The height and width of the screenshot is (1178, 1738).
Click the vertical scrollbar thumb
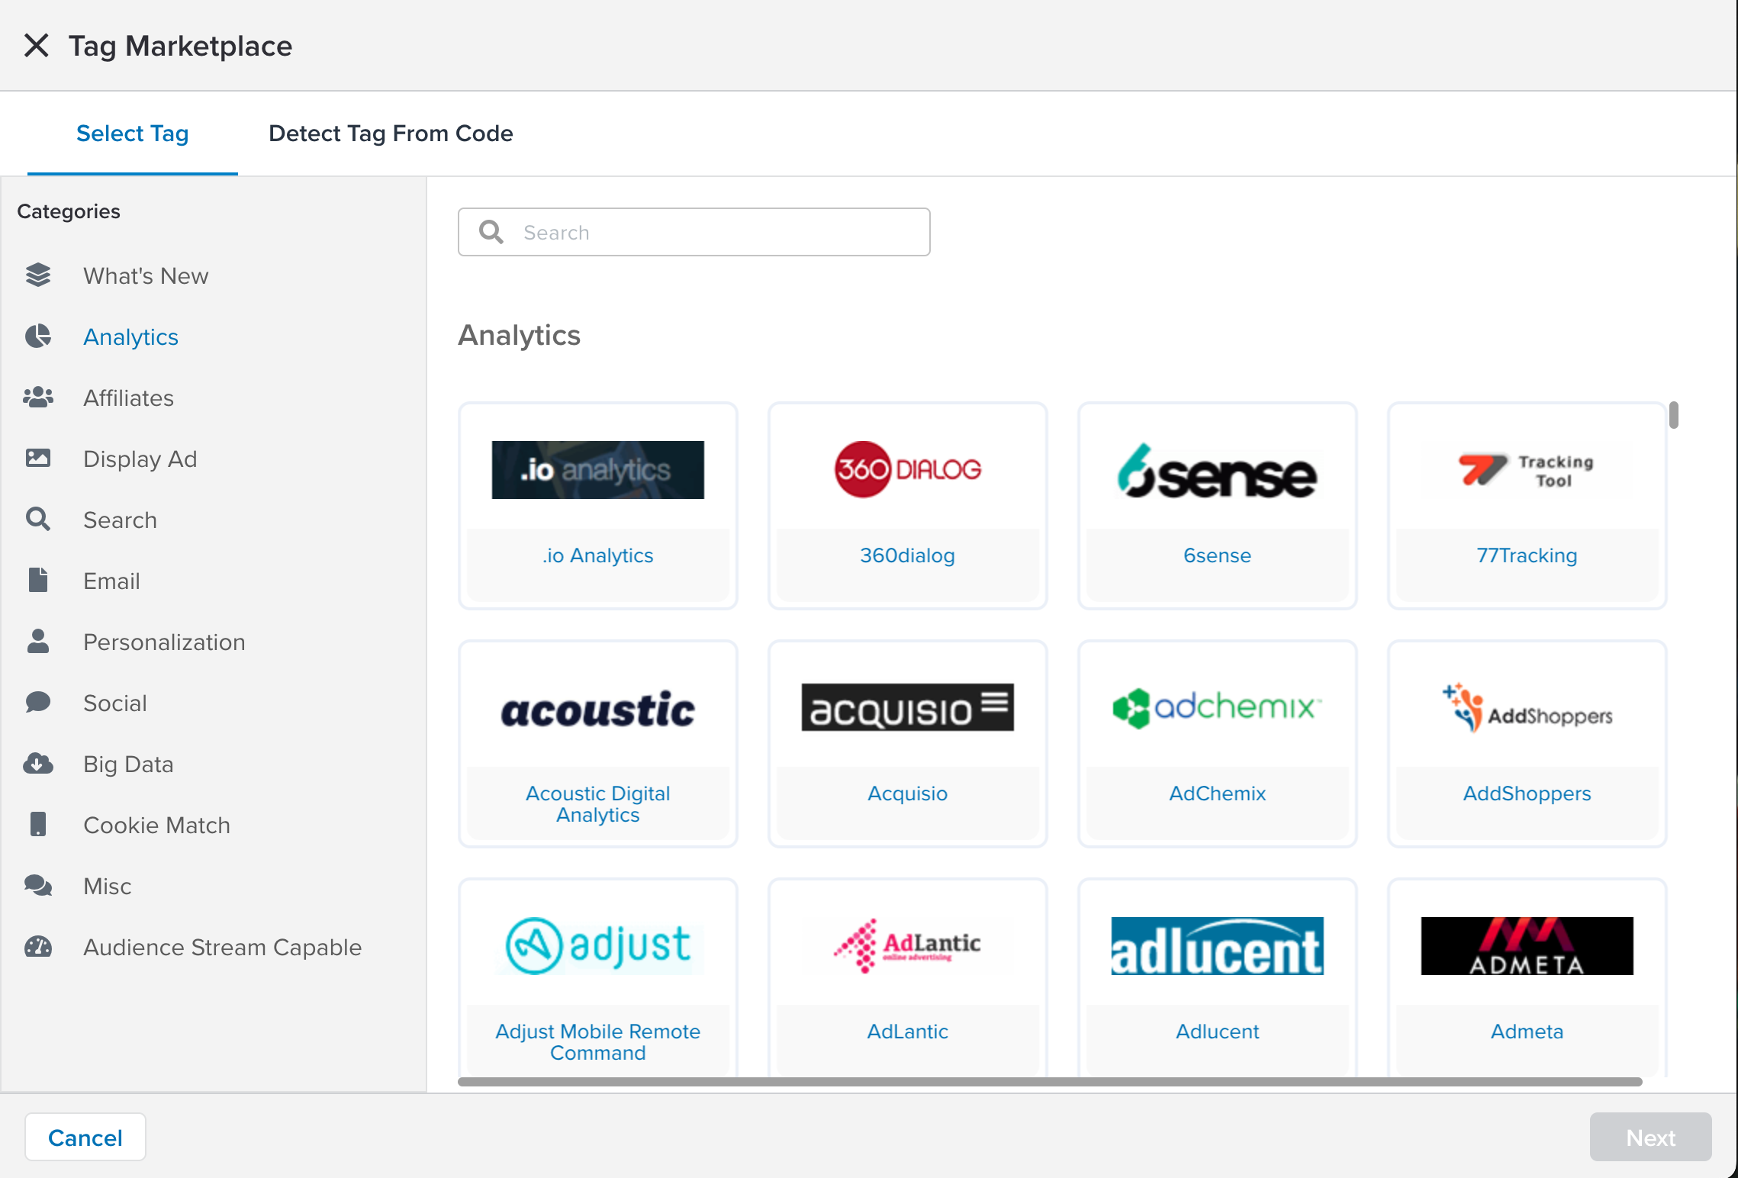pyautogui.click(x=1674, y=415)
